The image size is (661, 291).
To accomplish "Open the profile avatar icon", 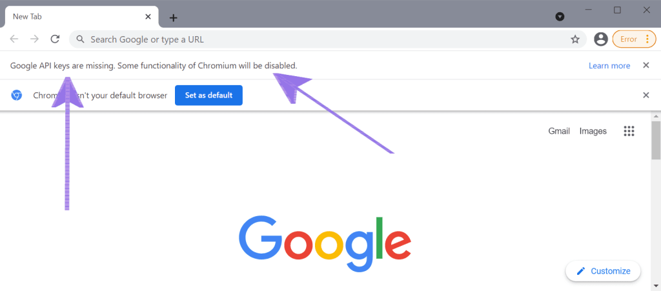I will coord(601,39).
